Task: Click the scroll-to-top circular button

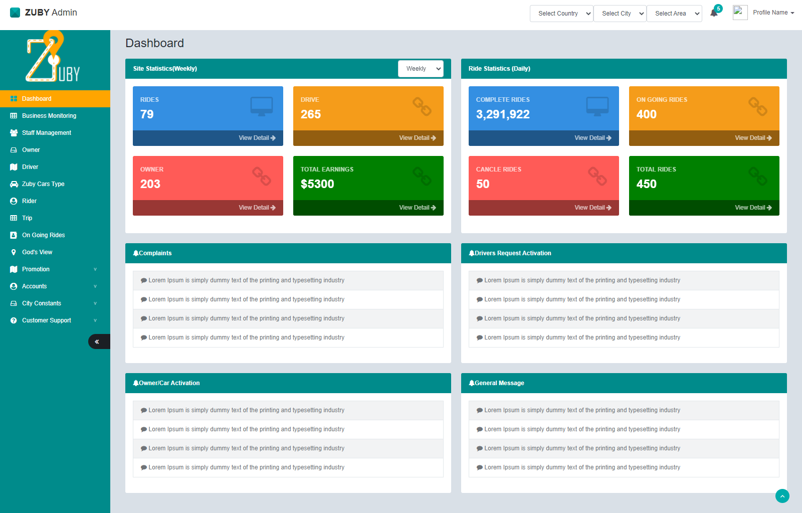Action: point(782,496)
